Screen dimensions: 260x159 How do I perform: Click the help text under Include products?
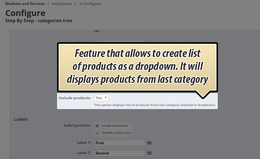(x=155, y=105)
